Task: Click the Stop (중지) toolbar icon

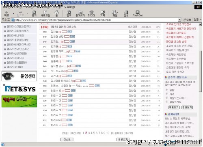Action: click(34, 13)
